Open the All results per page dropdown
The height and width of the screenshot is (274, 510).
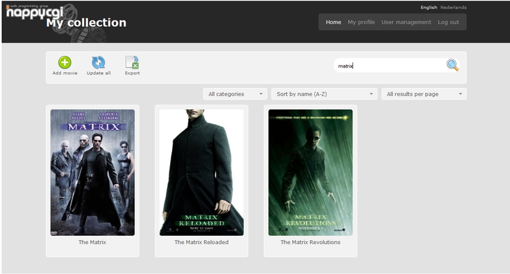coord(424,94)
